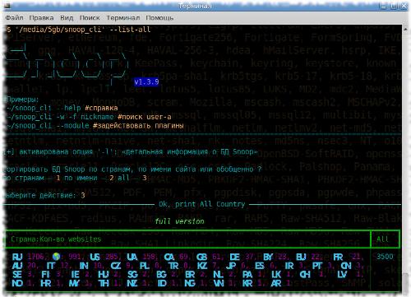Click the RU country code entry

pos(17,257)
